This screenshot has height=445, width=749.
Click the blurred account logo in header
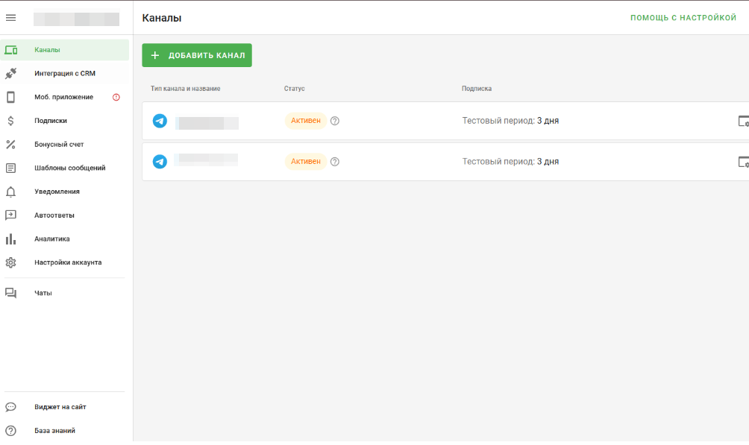(76, 19)
